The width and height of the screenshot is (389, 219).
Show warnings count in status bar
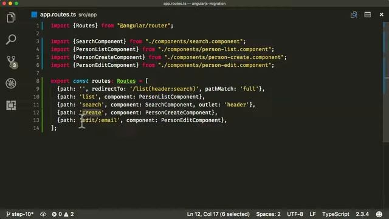pos(69,214)
